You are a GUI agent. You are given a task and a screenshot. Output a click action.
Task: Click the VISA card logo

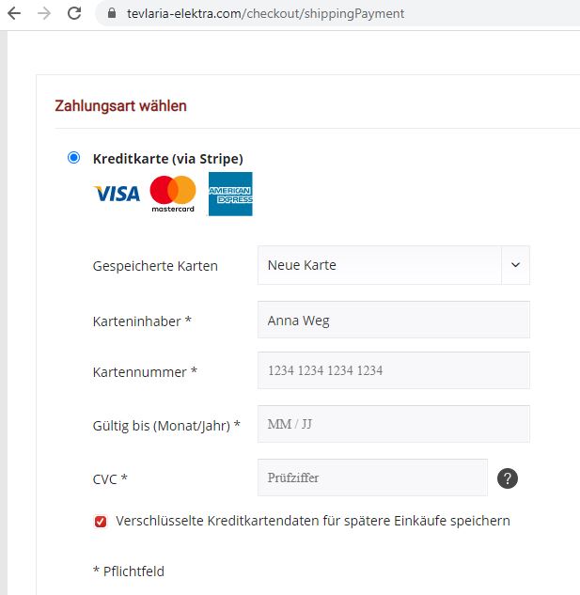[x=117, y=194]
